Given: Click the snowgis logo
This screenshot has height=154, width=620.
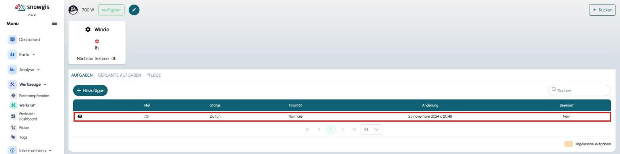Looking at the screenshot, I should pyautogui.click(x=32, y=8).
